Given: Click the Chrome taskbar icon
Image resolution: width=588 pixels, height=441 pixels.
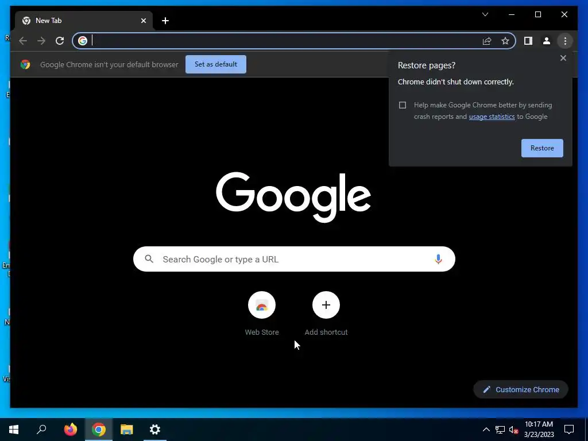Looking at the screenshot, I should coord(99,430).
